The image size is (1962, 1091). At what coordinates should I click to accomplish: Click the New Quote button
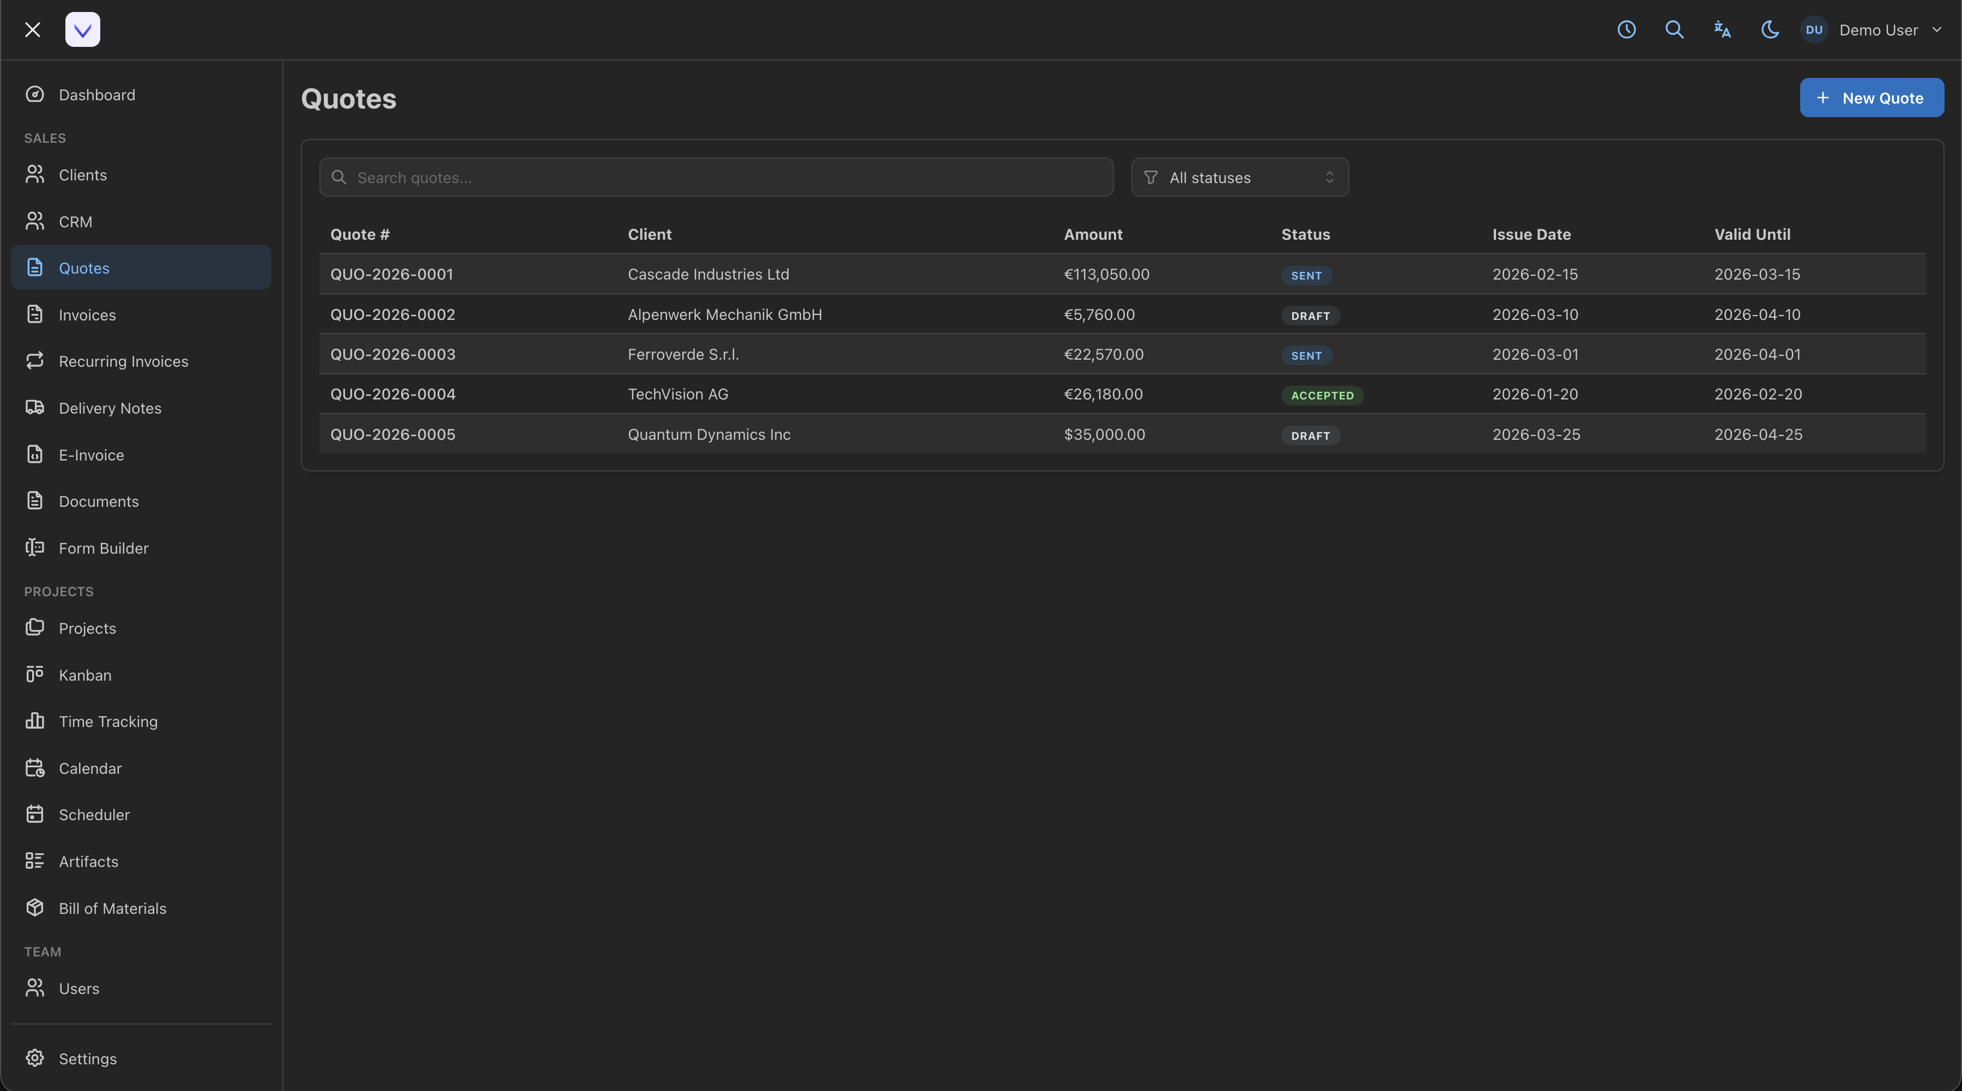coord(1870,98)
